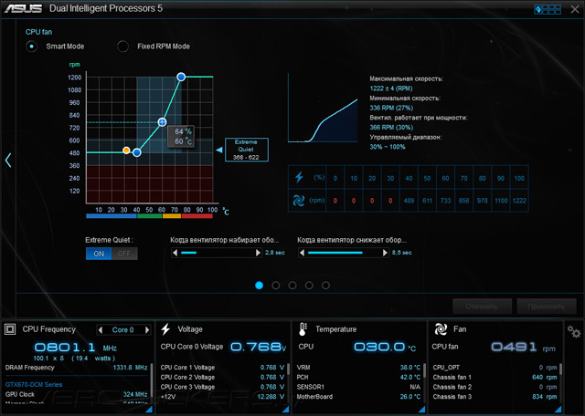Click the CPU Core 0 Voltage reading

click(x=258, y=347)
